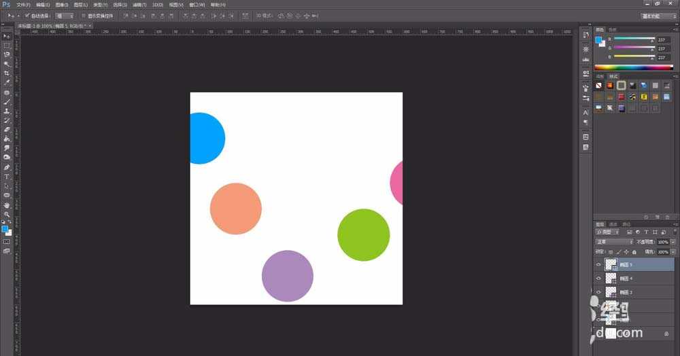Select the Crop tool
The image size is (680, 356).
pos(7,73)
